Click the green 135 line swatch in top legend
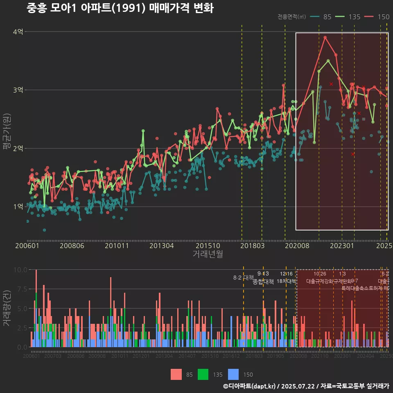Screen dimensions: 393x393 tap(340, 17)
